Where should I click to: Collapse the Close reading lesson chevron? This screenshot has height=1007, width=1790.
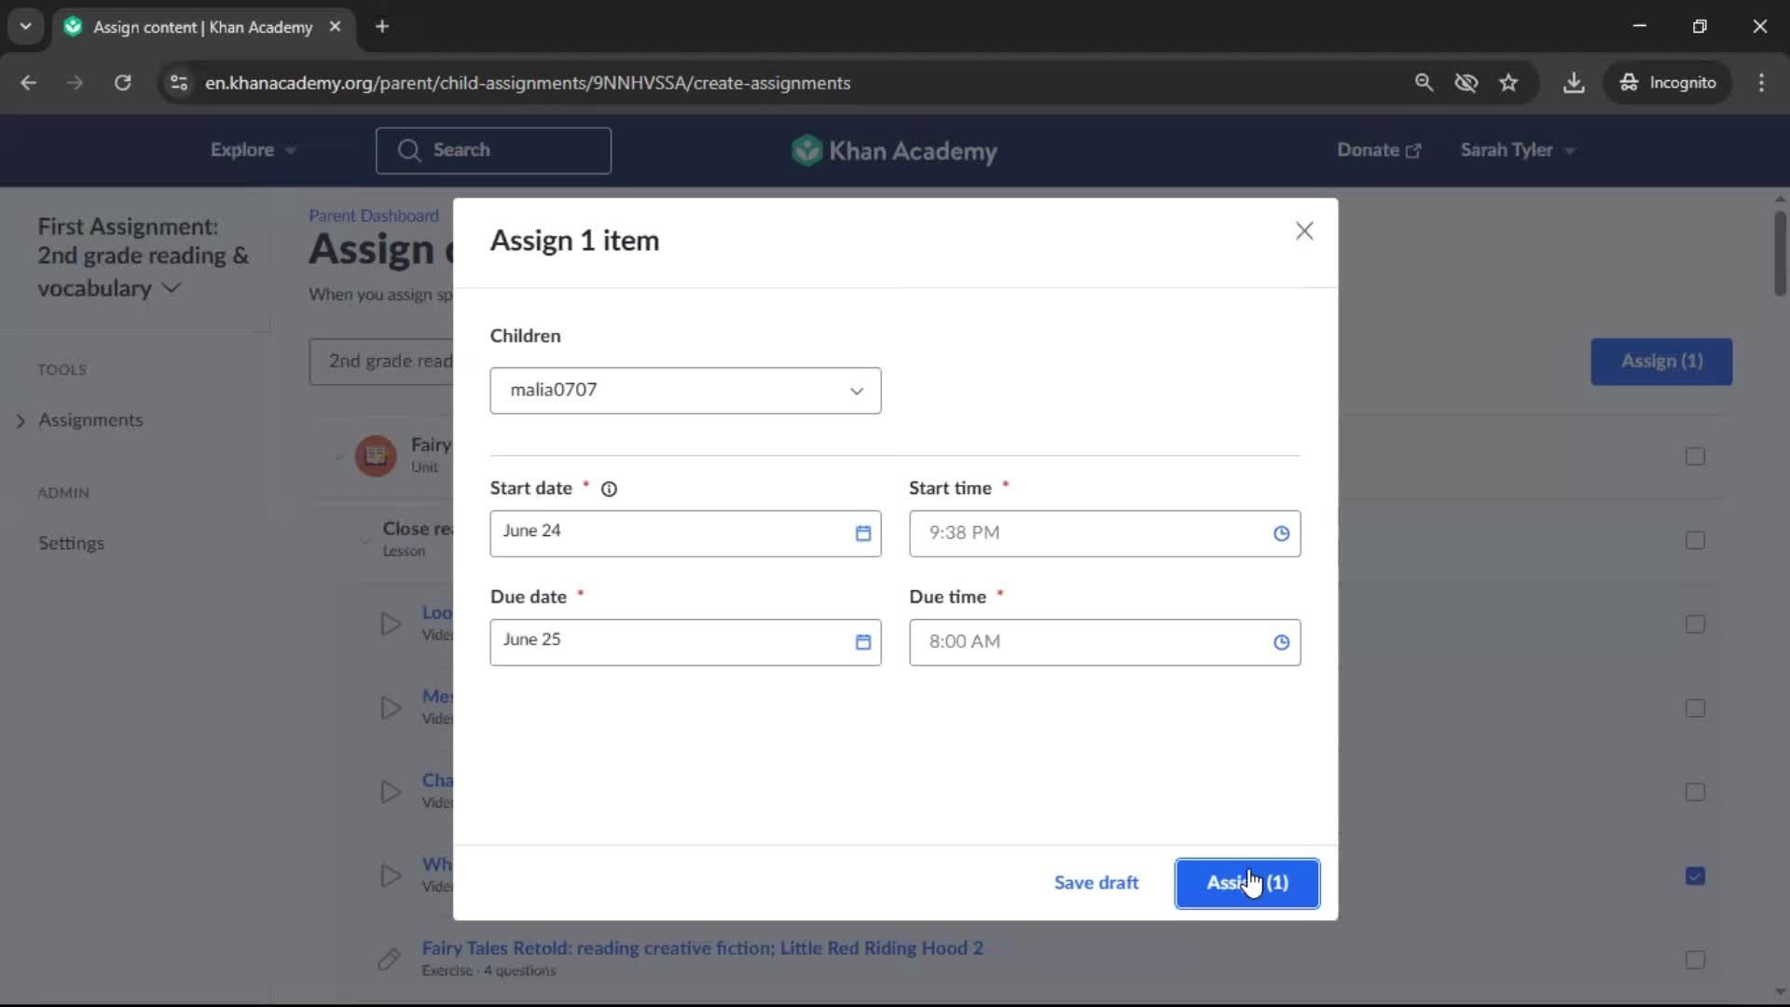pos(365,540)
